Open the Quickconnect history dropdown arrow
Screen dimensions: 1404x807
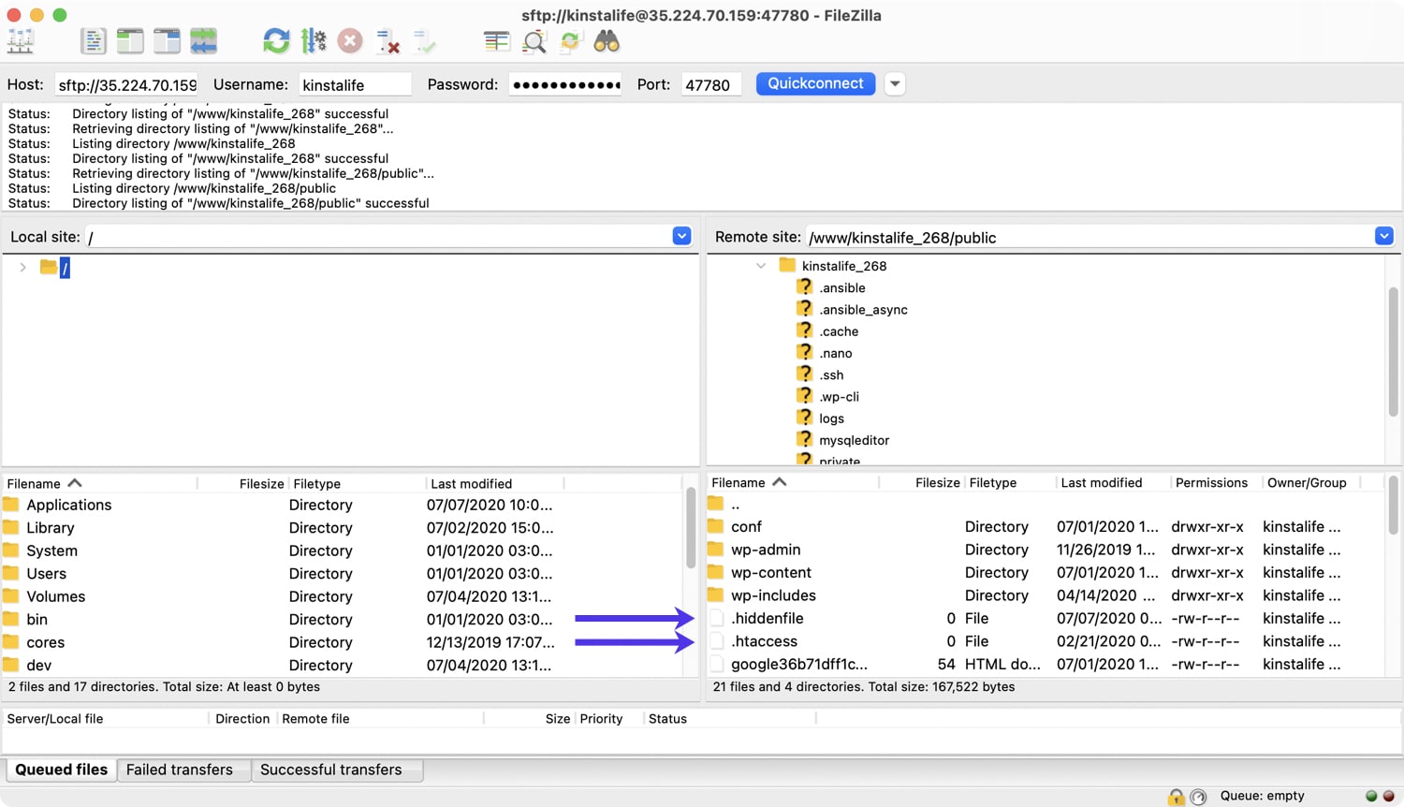[x=894, y=83]
